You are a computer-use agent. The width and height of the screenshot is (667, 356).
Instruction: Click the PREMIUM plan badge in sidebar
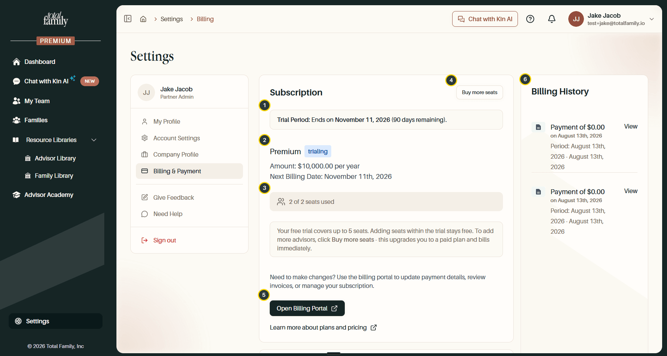(x=56, y=41)
